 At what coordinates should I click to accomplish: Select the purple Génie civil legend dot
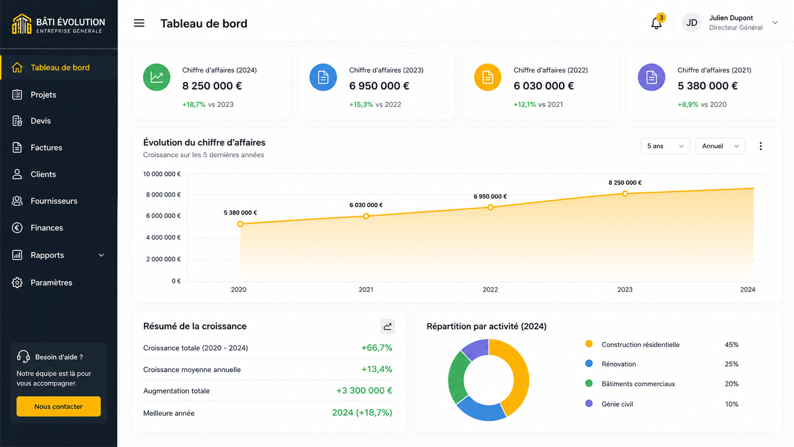tap(589, 403)
